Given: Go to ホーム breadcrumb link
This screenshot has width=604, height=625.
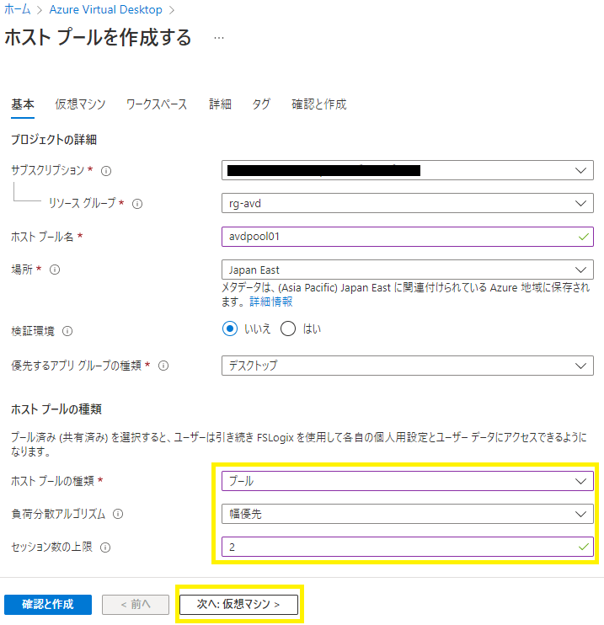Looking at the screenshot, I should (18, 9).
